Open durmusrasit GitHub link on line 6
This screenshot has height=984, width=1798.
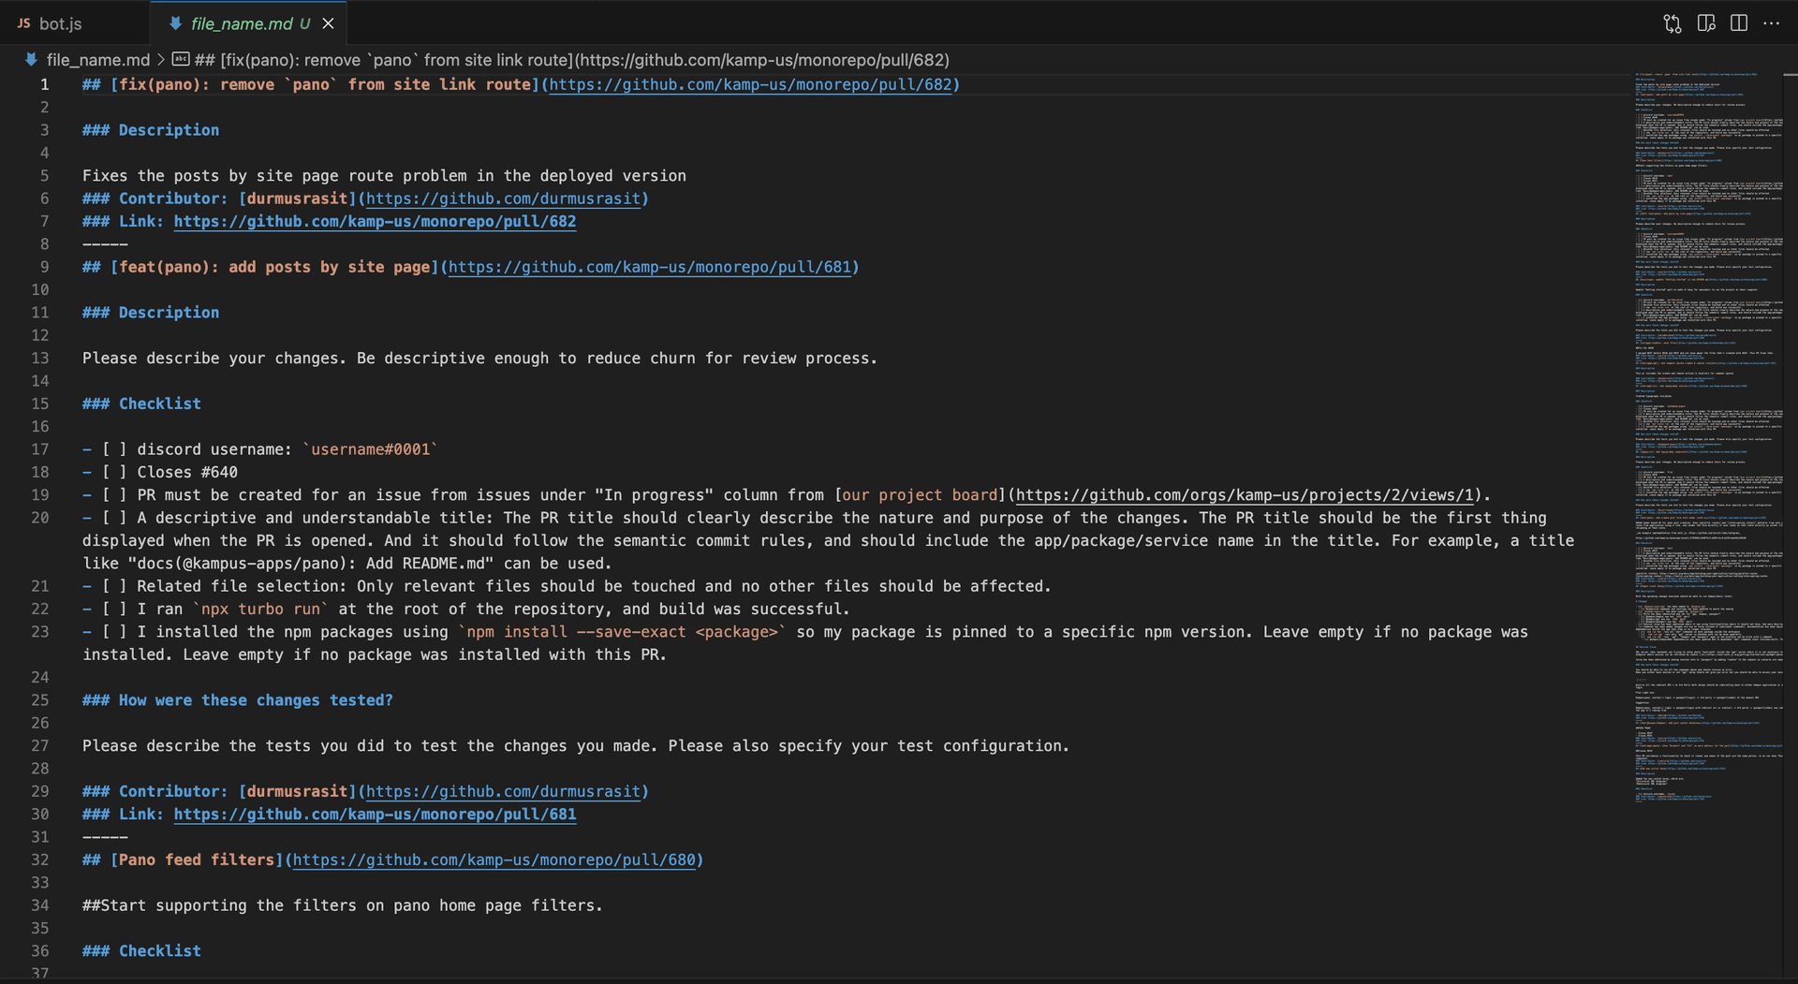[503, 198]
